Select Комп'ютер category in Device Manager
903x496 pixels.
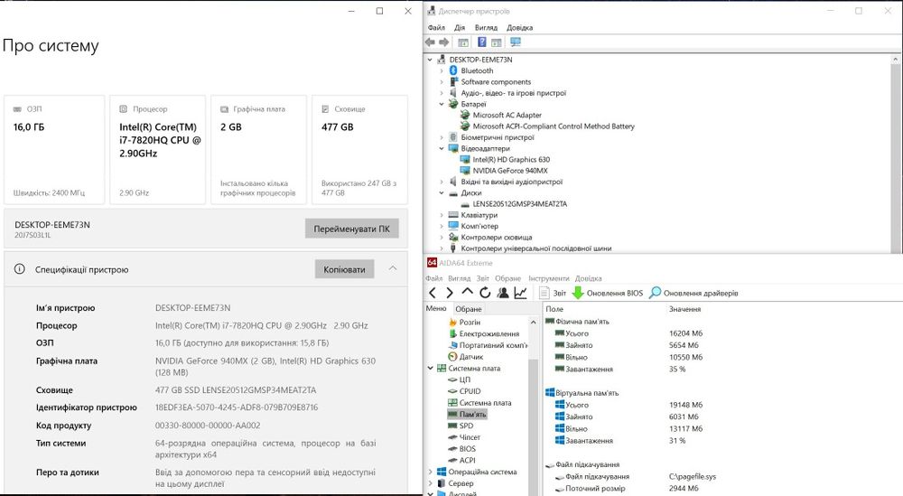pyautogui.click(x=479, y=227)
